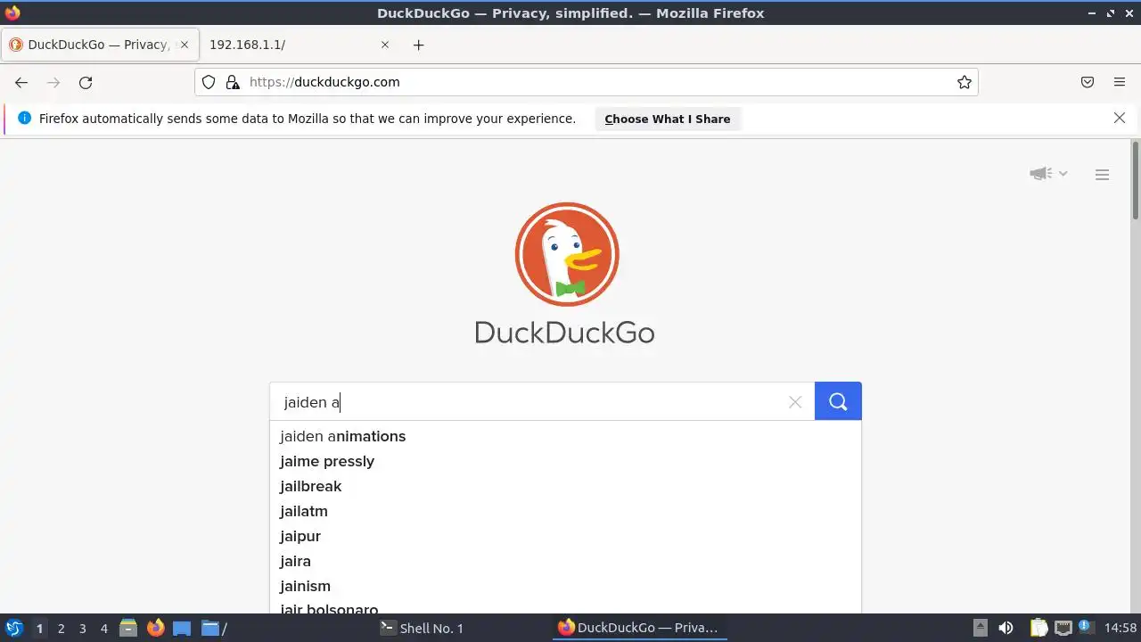Viewport: 1141px width, 642px height.
Task: Open the Save to Pocket icon
Action: [1088, 82]
